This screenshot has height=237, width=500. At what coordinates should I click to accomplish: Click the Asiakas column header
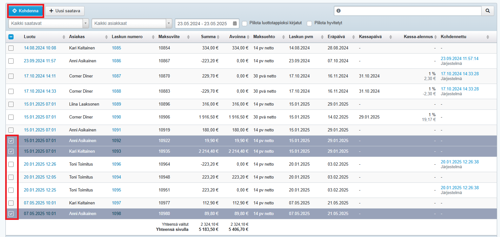pyautogui.click(x=77, y=37)
